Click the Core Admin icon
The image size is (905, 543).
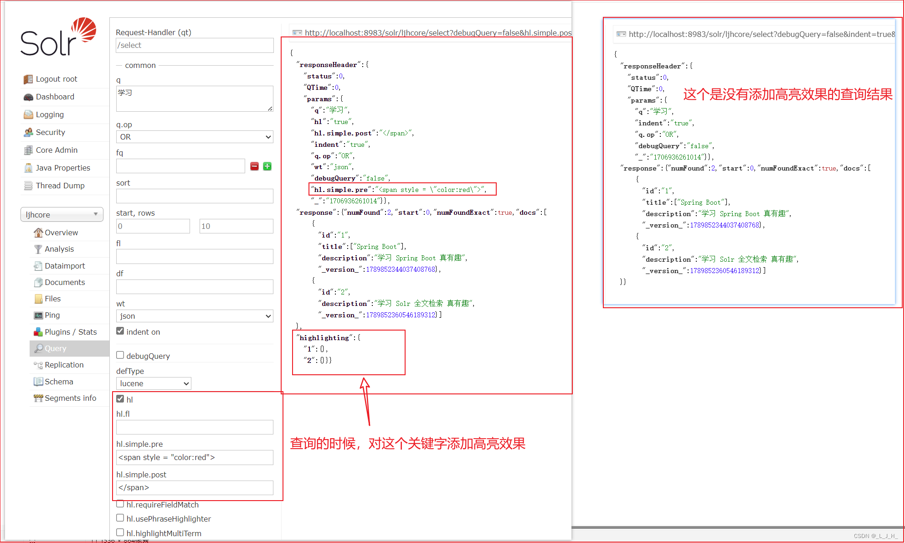(28, 150)
